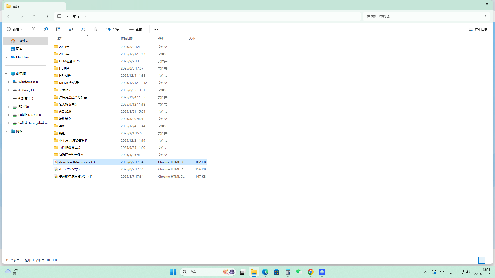495x278 pixels.
Task: Click the Paste clipboard icon
Action: [x=58, y=29]
